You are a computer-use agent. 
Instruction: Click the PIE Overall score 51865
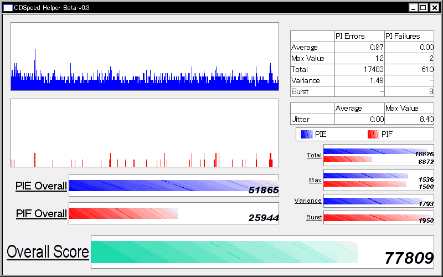264,190
